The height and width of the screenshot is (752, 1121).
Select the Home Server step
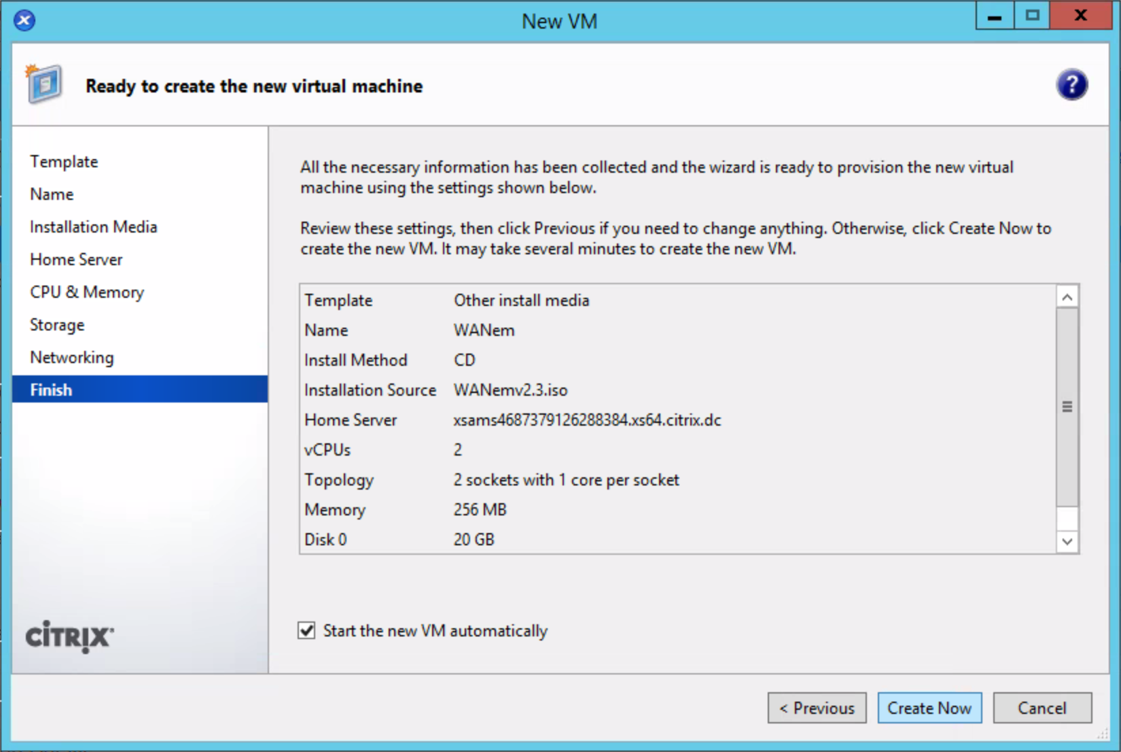tap(76, 260)
